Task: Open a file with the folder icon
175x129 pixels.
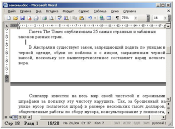Action: [x=16, y=18]
